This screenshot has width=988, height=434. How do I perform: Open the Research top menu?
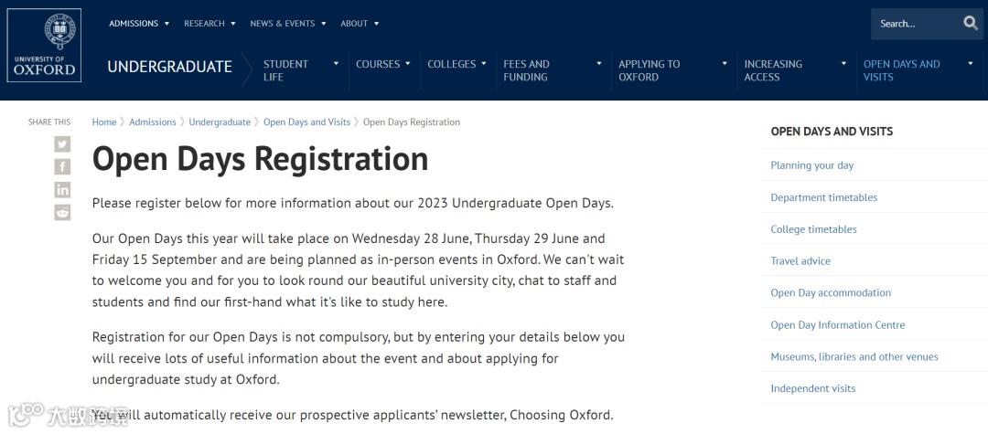click(204, 23)
